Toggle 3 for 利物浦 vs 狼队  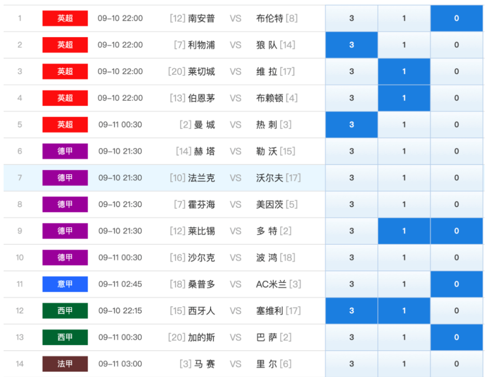(x=351, y=45)
